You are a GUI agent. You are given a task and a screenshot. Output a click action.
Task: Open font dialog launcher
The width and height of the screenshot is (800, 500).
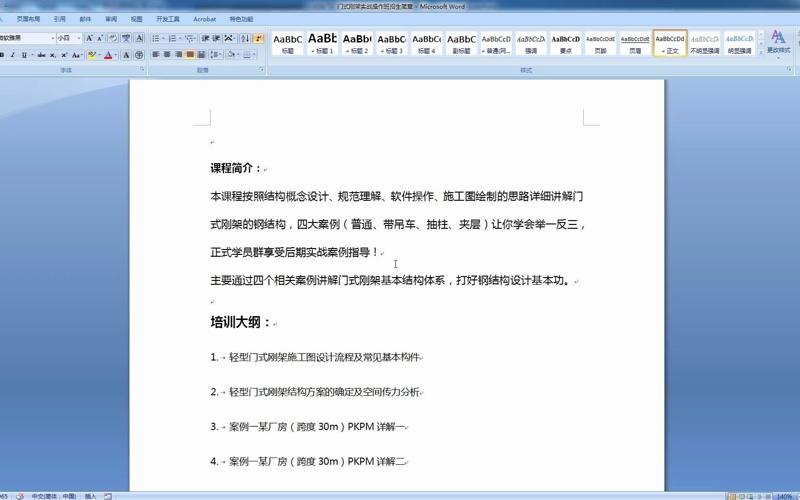click(142, 69)
